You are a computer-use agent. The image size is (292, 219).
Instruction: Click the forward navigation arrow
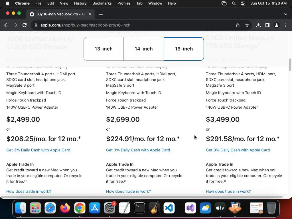(15, 25)
